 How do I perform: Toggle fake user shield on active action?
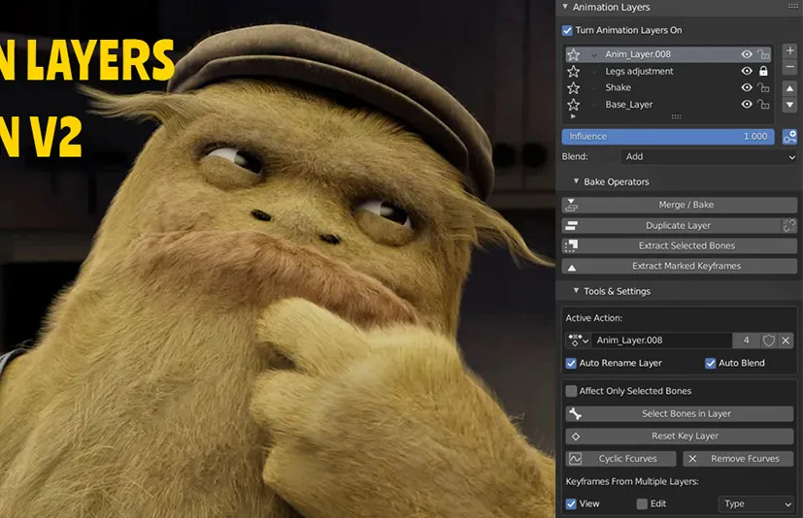coord(769,340)
